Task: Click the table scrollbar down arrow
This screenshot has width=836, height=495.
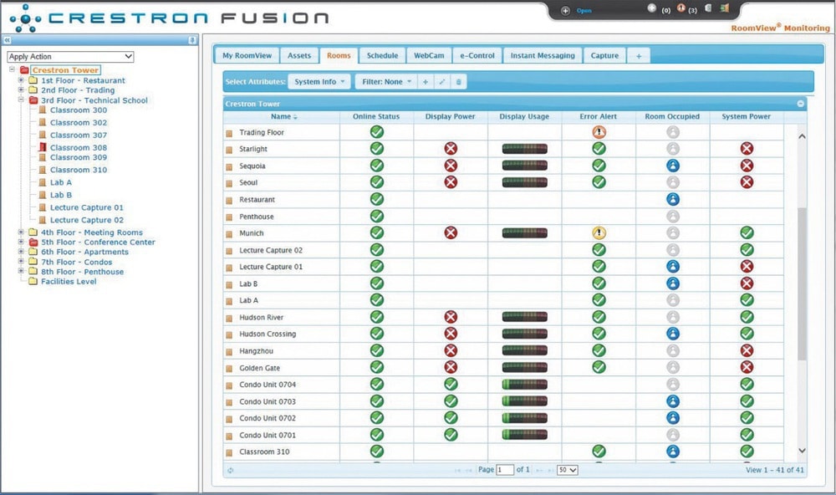Action: pos(802,451)
